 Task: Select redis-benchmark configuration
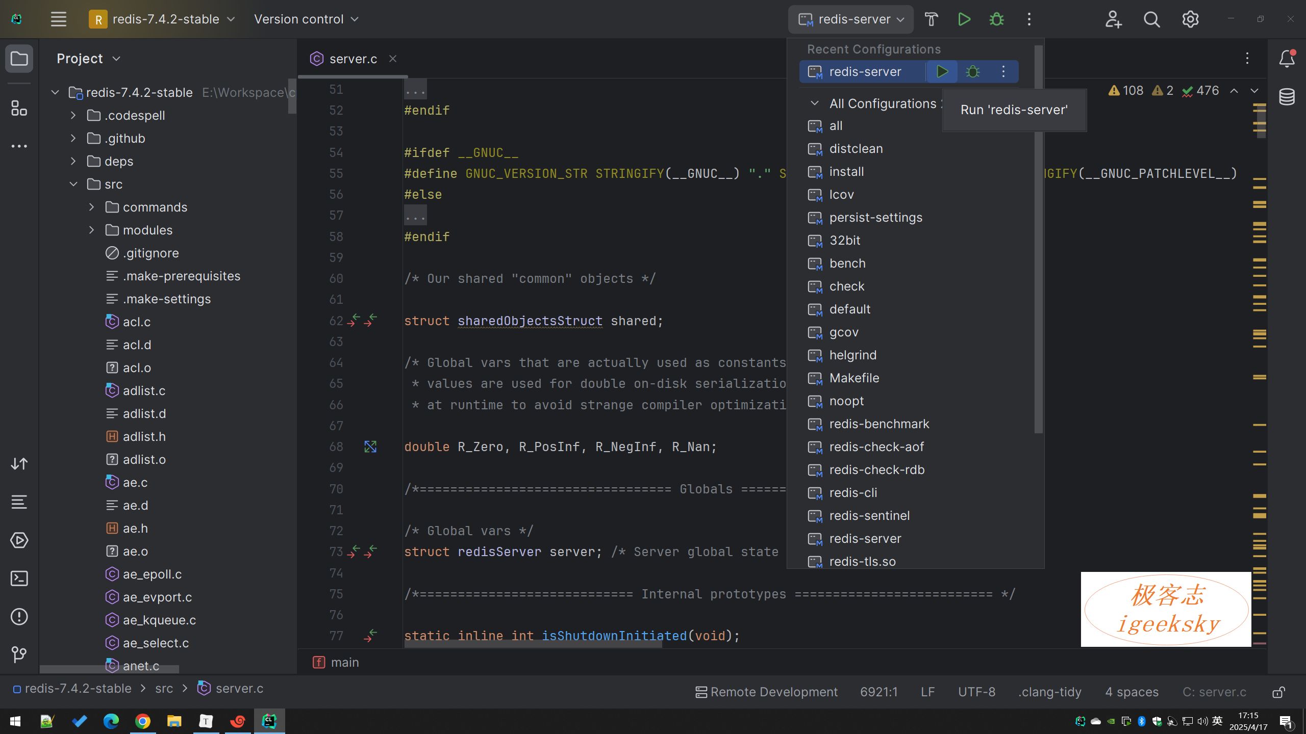click(879, 424)
